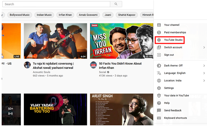Focus the Search input field
The width and height of the screenshot is (207, 127).
tap(56, 4)
